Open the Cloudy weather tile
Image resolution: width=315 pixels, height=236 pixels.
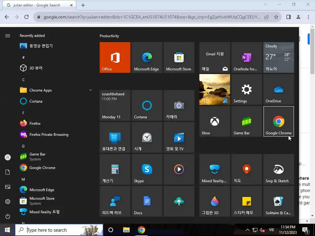tap(279, 57)
